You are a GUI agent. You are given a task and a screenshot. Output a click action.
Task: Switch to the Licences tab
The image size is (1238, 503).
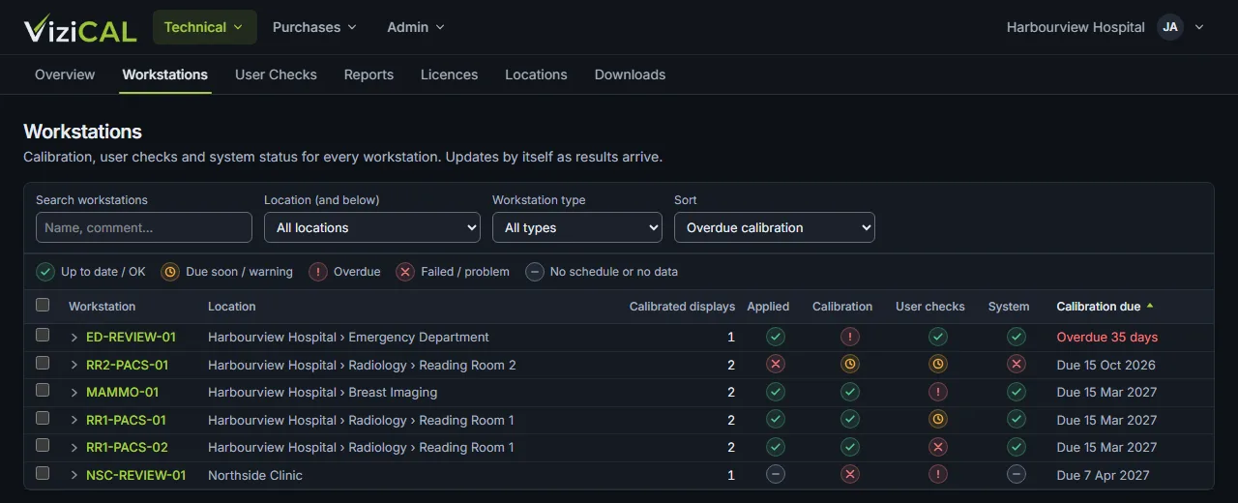(449, 74)
